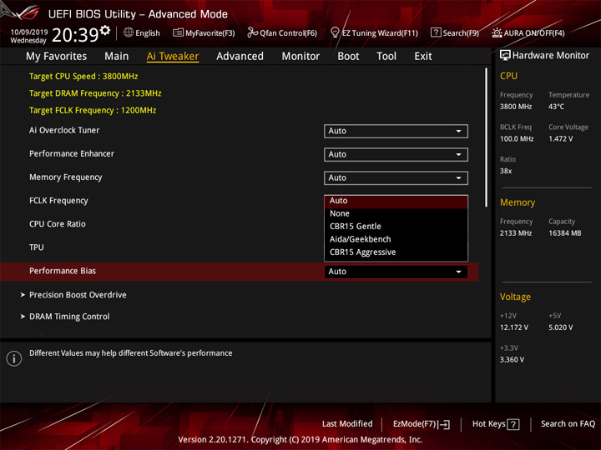This screenshot has height=450, width=601.
Task: Click the Hot Keys question mark icon
Action: [x=513, y=424]
